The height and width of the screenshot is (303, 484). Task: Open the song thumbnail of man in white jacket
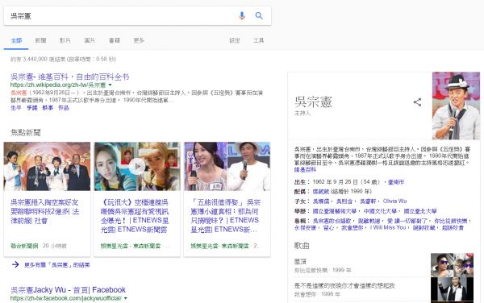tap(453, 289)
